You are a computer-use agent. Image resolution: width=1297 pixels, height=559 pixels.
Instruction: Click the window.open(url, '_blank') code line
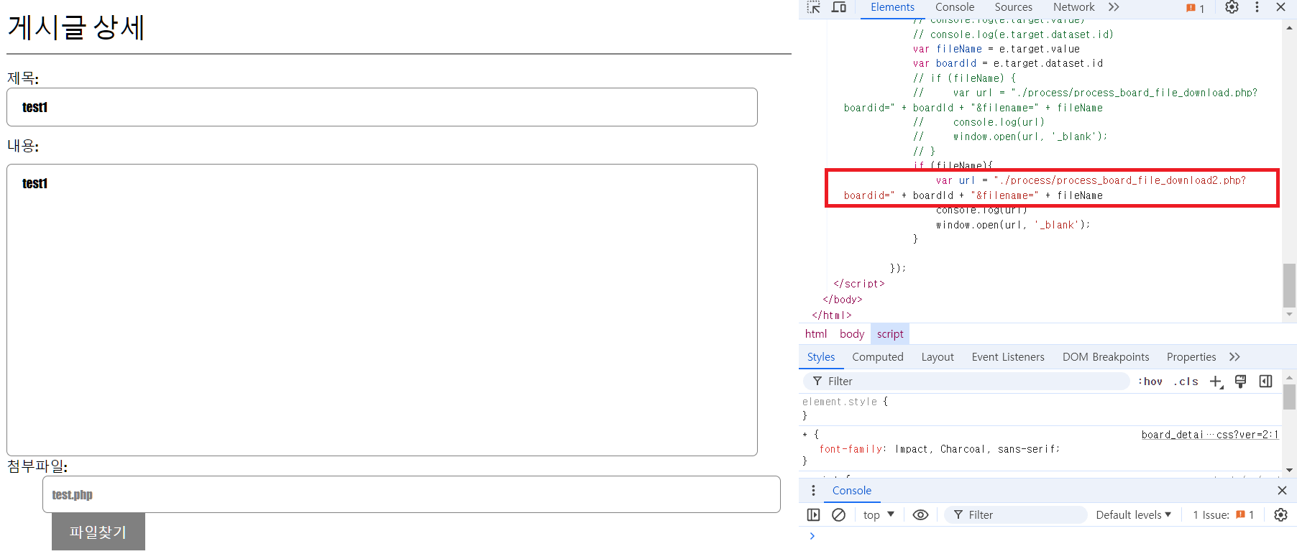pos(1013,225)
